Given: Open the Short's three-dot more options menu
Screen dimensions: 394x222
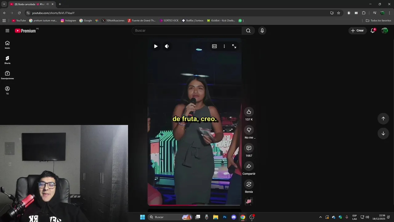Looking at the screenshot, I should (x=224, y=46).
